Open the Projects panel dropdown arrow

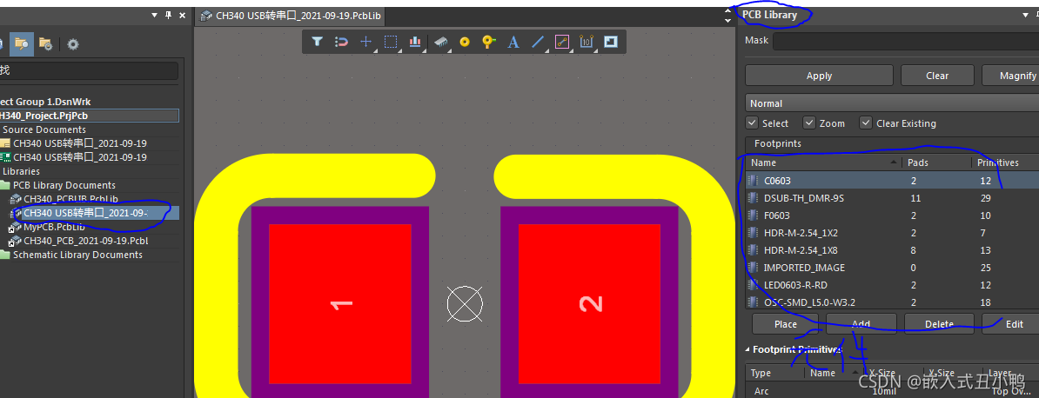tap(154, 16)
